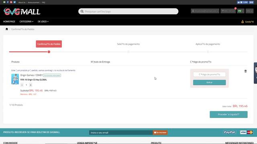Click the Subtotal BRL 195.46 price
The height and width of the screenshot is (144, 257).
[31, 90]
